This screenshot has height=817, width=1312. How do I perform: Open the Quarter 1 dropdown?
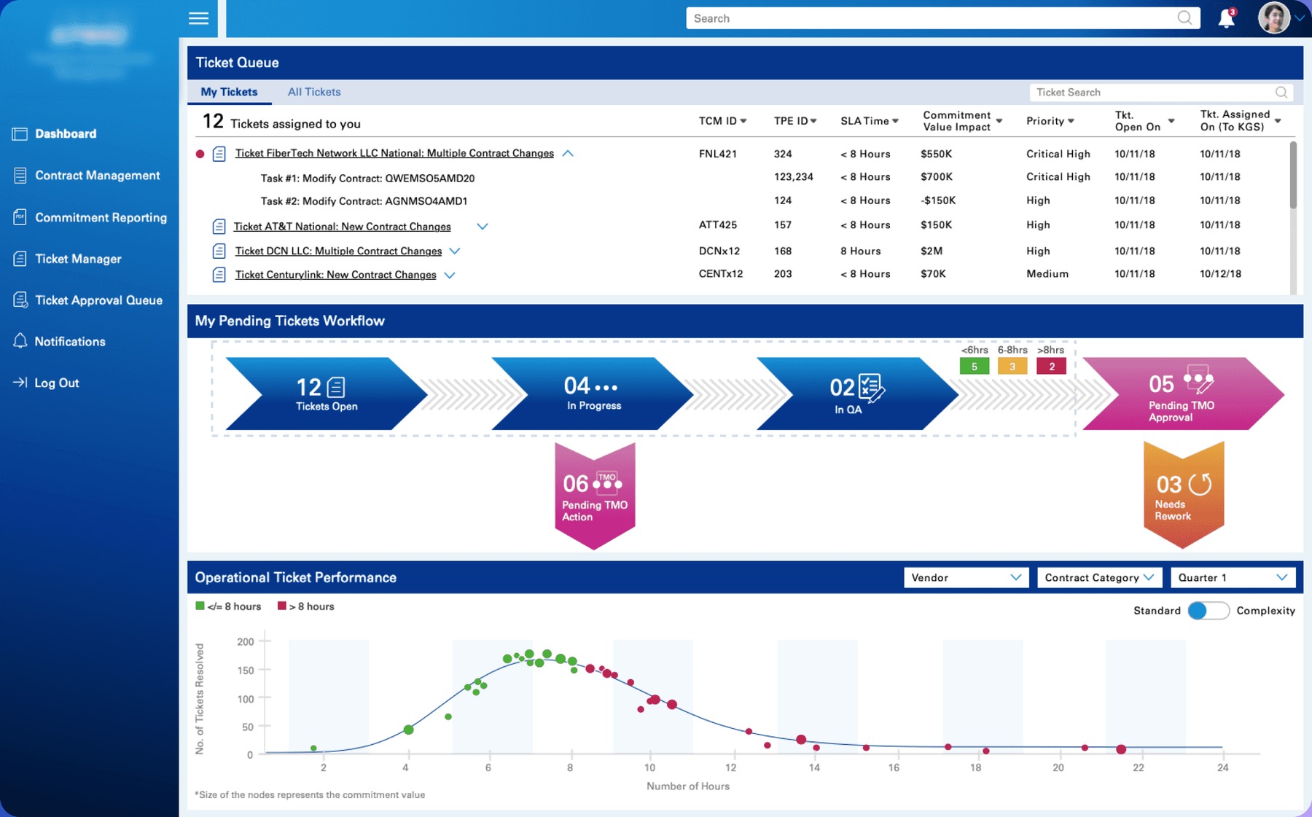pyautogui.click(x=1233, y=578)
